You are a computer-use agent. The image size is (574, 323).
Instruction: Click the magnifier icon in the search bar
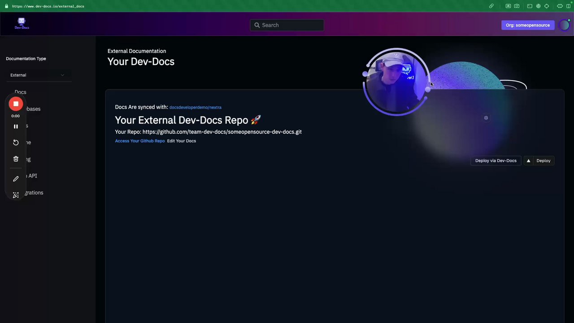257,25
